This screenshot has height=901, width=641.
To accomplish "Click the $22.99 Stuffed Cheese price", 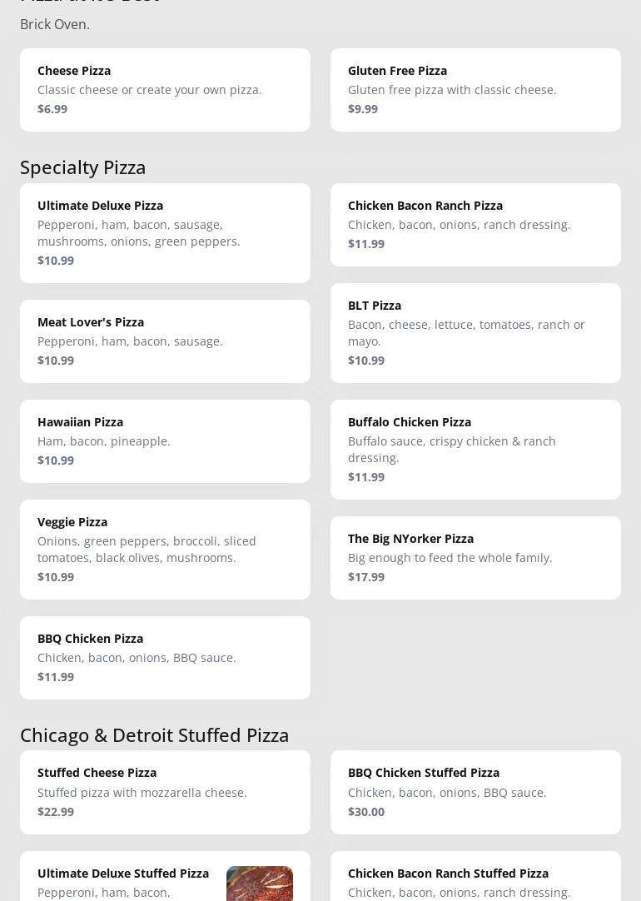I will pos(56,811).
